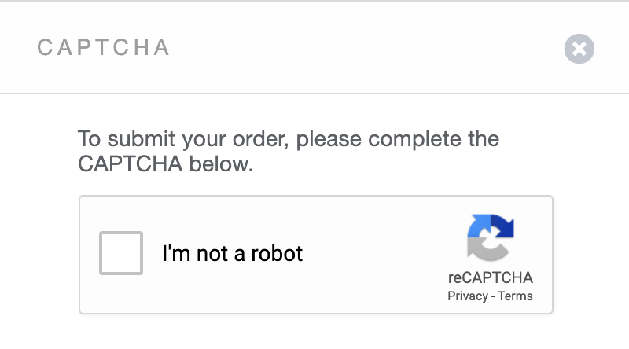
Task: Click the reCAPTCHA arrows logo
Action: [x=490, y=237]
